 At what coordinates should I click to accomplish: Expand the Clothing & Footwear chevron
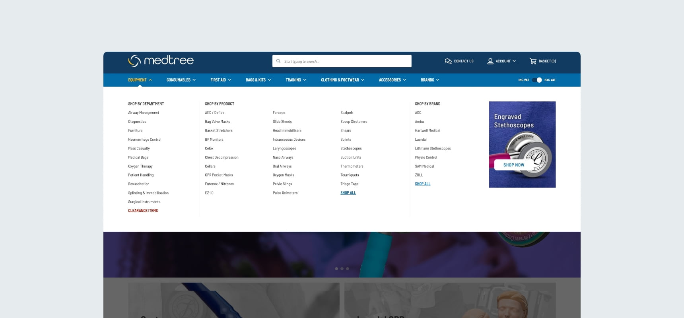point(363,80)
